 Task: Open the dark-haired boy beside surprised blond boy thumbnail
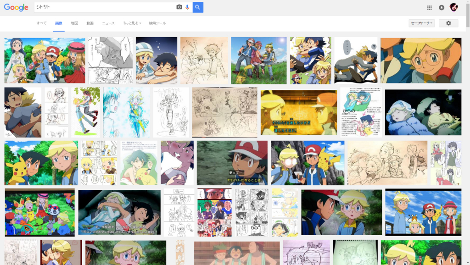pos(341,212)
